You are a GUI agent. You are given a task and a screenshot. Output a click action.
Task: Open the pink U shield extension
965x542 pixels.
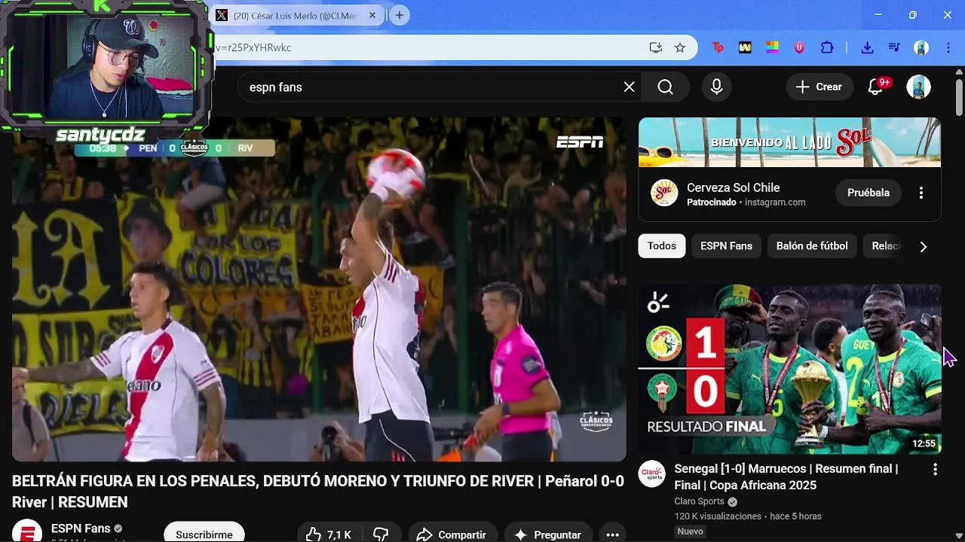(799, 47)
